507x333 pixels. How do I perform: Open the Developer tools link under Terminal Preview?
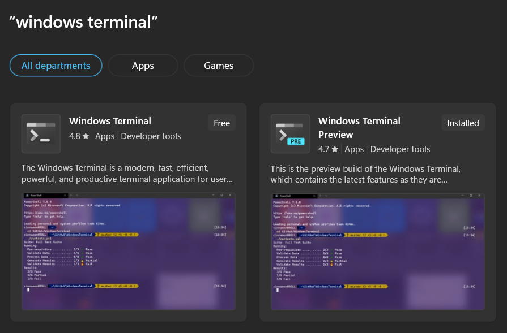click(x=400, y=149)
